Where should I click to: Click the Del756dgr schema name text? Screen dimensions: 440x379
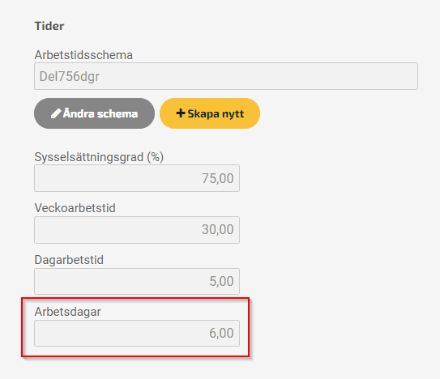click(x=70, y=77)
